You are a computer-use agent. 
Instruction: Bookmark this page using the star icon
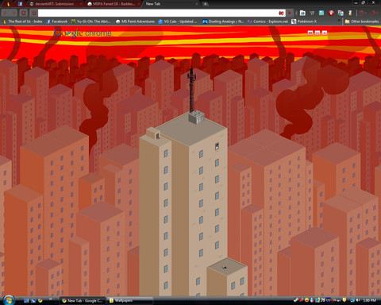click(34, 13)
